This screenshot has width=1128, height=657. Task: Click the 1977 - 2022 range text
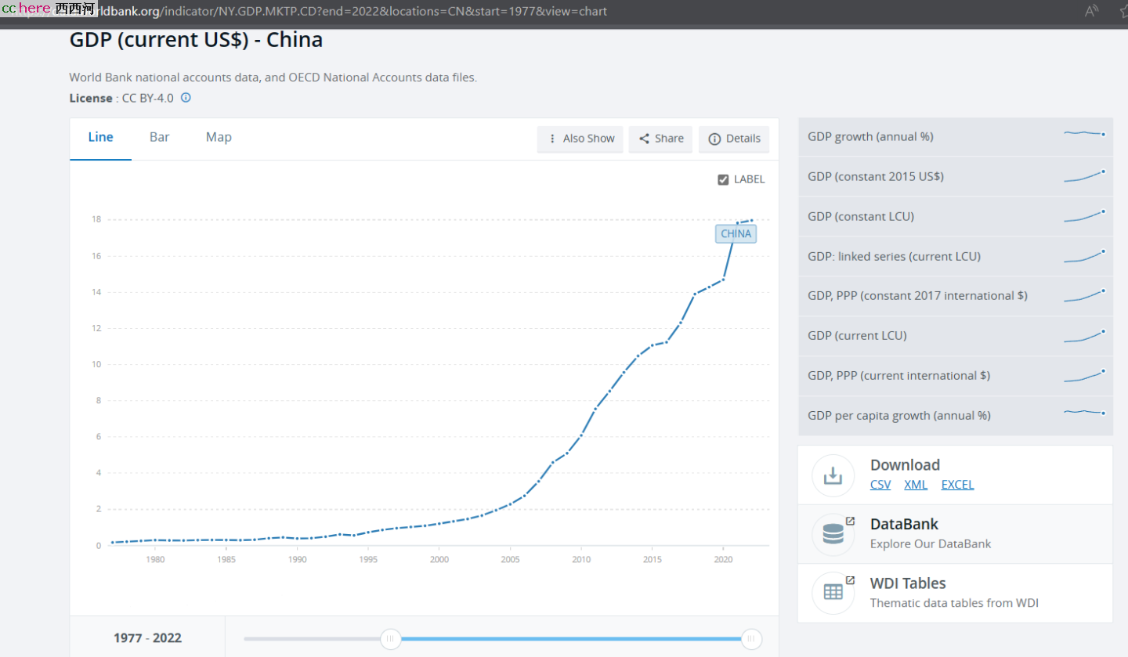click(147, 638)
